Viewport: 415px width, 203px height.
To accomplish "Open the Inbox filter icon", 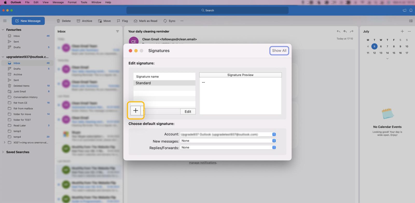I will 117,31.
